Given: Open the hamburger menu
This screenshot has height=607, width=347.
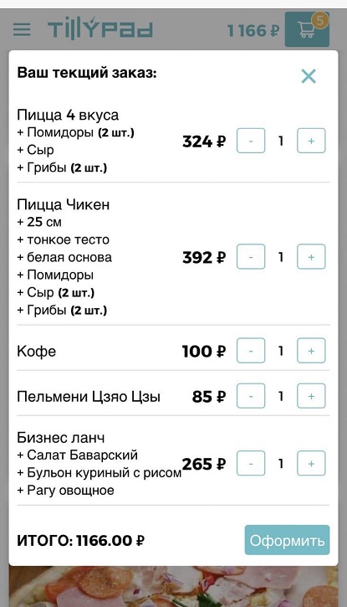Looking at the screenshot, I should [22, 29].
